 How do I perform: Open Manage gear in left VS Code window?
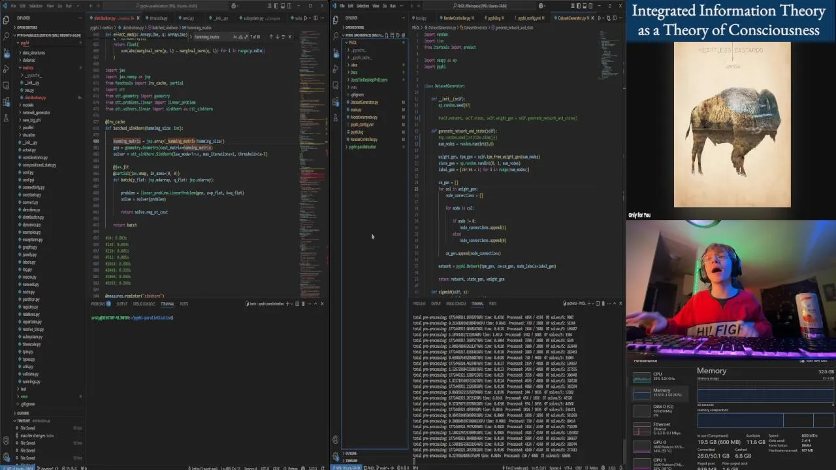coord(6,458)
